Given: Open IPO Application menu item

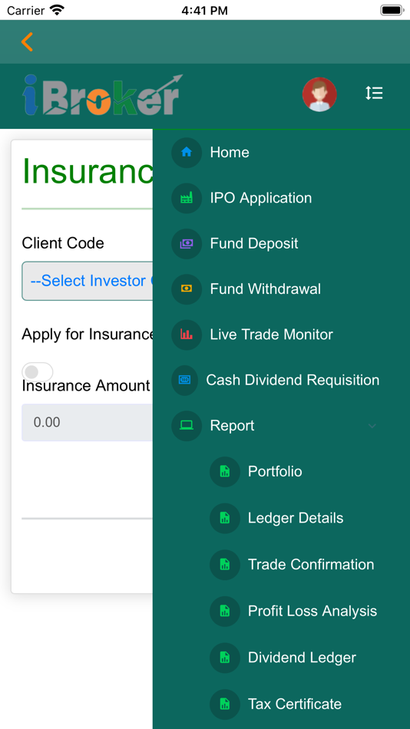Looking at the screenshot, I should (261, 198).
